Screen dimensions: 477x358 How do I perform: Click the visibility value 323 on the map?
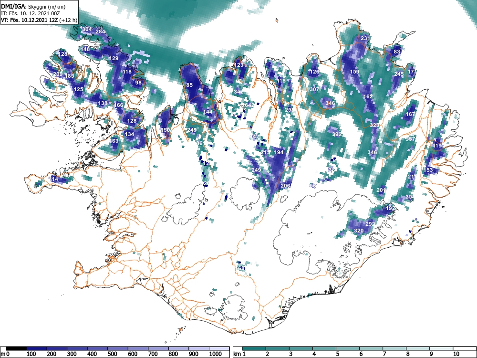click(375, 125)
